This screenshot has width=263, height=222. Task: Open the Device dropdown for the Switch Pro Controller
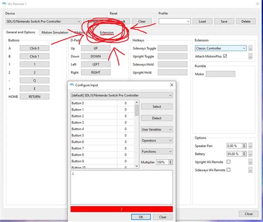43,22
